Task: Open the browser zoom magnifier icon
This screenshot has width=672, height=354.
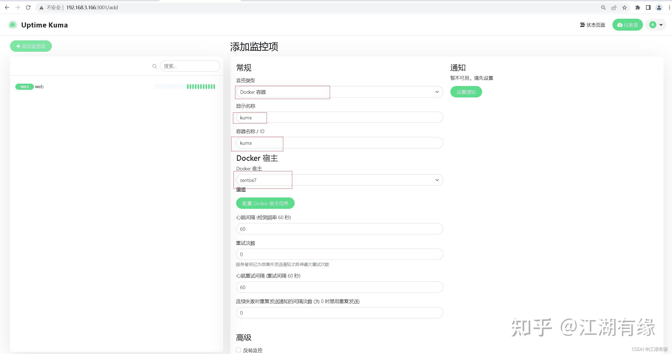Action: [x=603, y=7]
